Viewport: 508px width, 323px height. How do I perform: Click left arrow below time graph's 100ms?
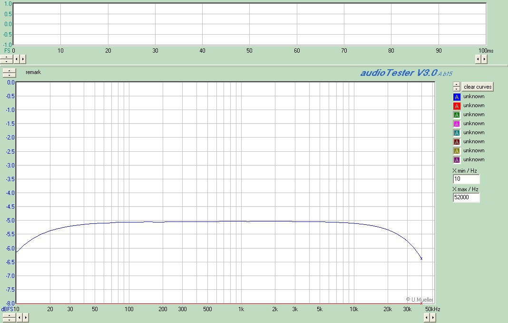478,59
